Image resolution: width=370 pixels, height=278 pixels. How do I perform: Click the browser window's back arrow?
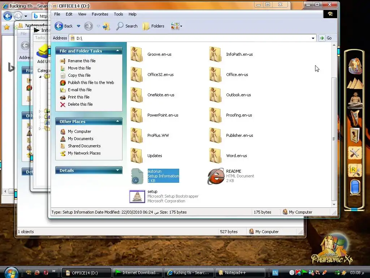click(8, 16)
